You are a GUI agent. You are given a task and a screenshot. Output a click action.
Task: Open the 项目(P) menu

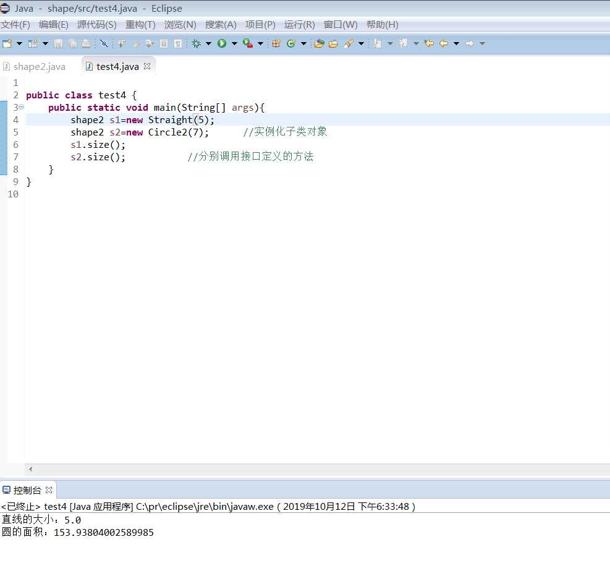point(260,25)
